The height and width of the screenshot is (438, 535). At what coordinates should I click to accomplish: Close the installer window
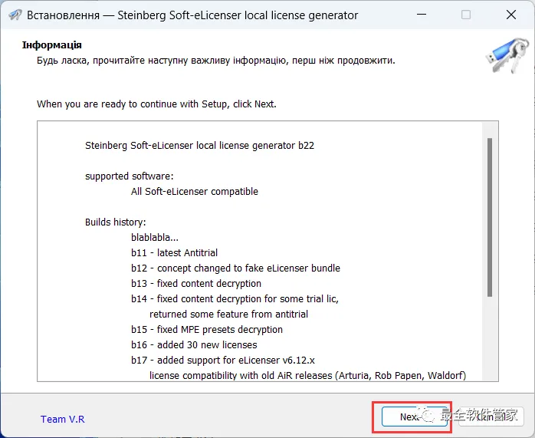[x=511, y=15]
